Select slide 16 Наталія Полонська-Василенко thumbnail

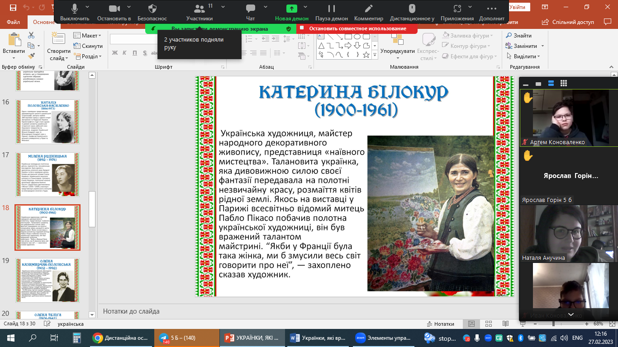point(48,122)
